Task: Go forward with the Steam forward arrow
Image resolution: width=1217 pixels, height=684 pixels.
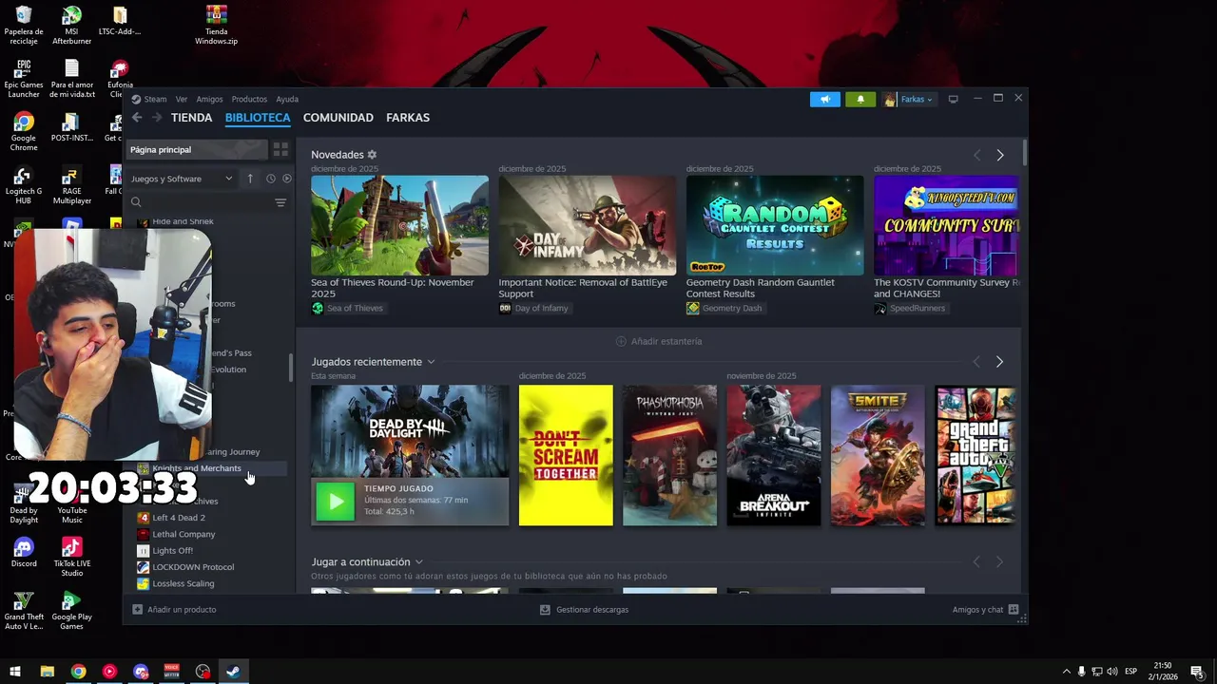Action: tap(157, 118)
